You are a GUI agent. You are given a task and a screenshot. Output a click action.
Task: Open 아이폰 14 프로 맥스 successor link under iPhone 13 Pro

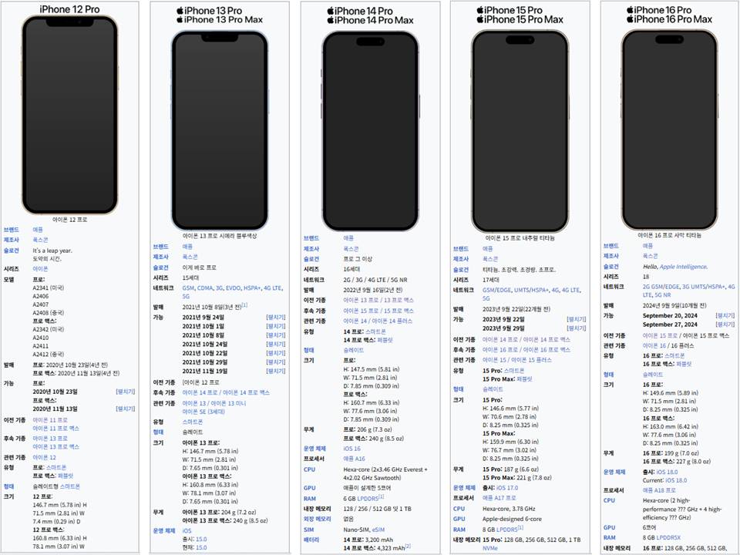pos(246,392)
